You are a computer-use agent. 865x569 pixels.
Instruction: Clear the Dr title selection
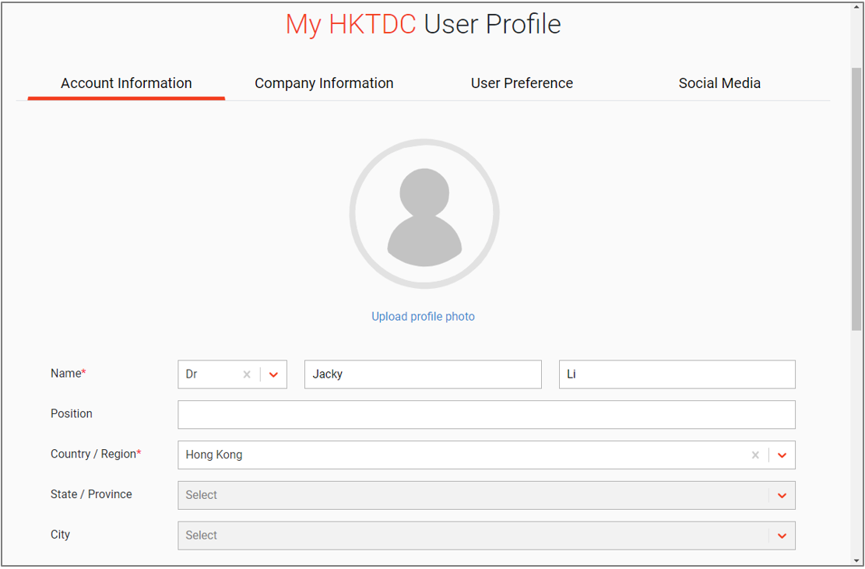click(x=247, y=375)
